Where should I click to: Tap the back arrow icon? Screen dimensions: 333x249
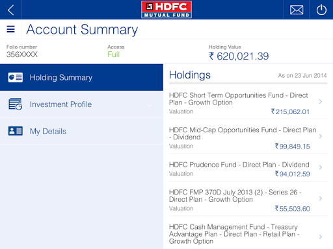click(x=10, y=10)
